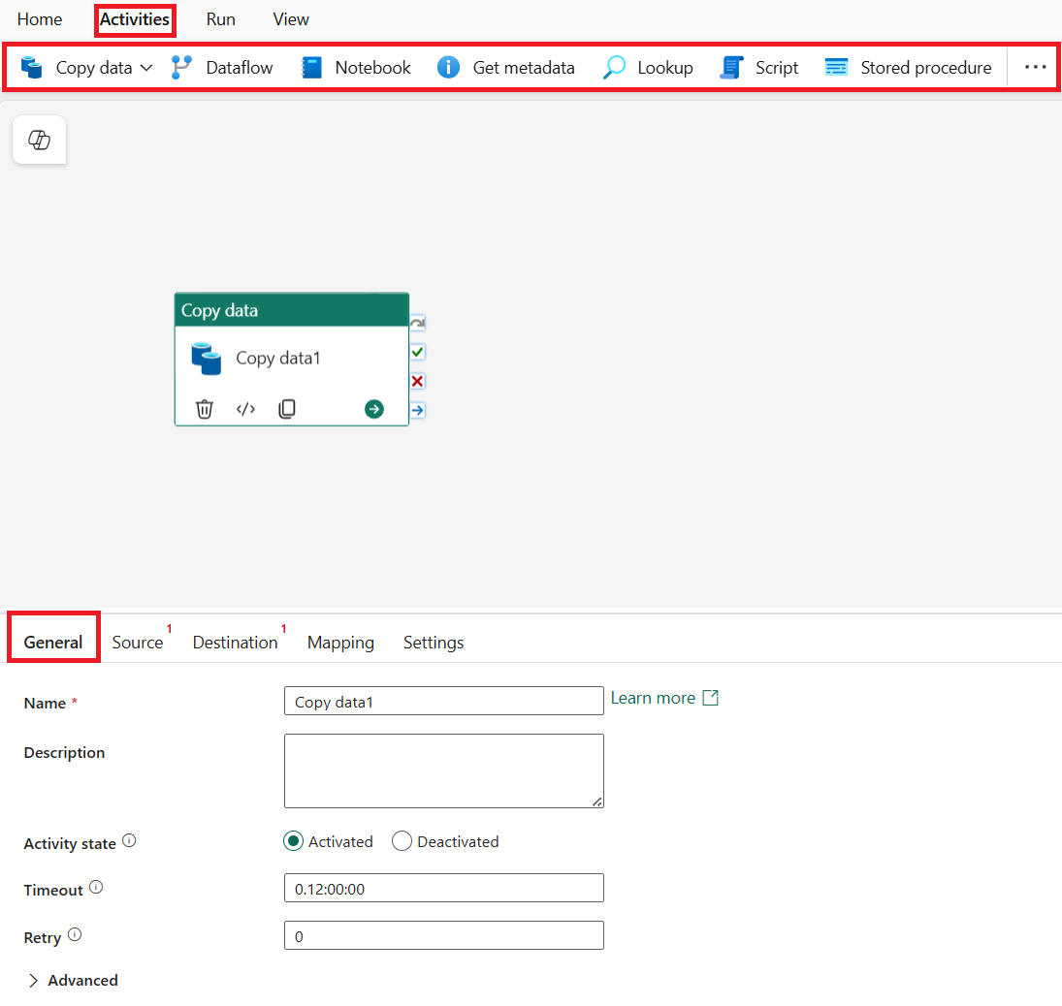Open the Copy data activity dropdown
1062x1006 pixels.
[146, 68]
